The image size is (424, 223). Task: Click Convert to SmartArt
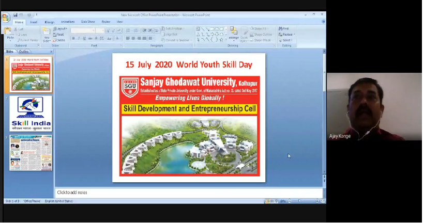tap(176, 40)
